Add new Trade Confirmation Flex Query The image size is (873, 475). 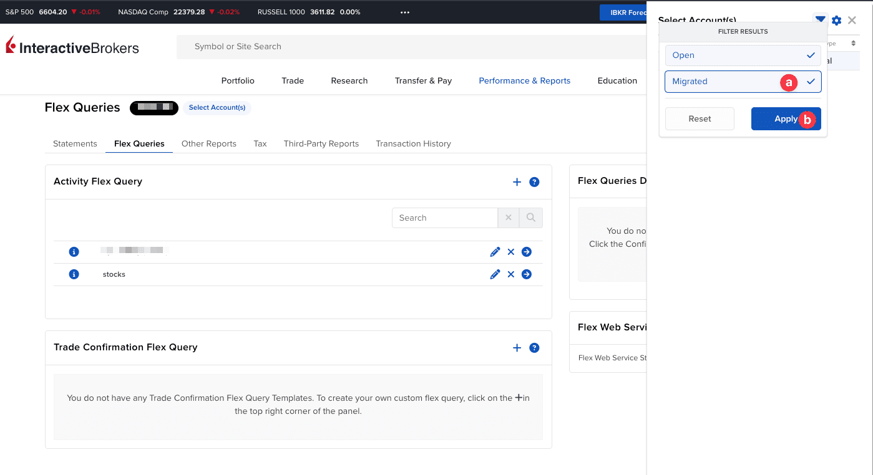pyautogui.click(x=517, y=348)
